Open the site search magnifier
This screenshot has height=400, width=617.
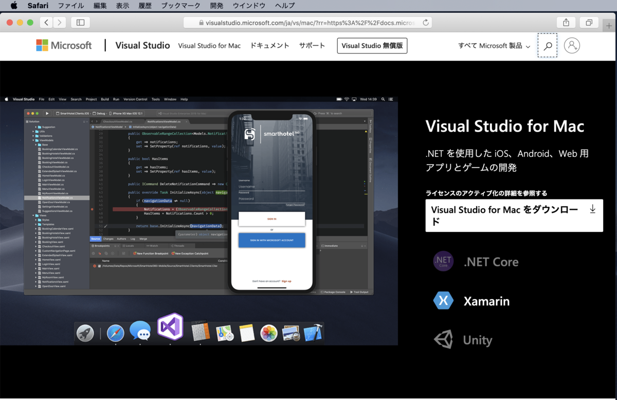click(x=548, y=46)
